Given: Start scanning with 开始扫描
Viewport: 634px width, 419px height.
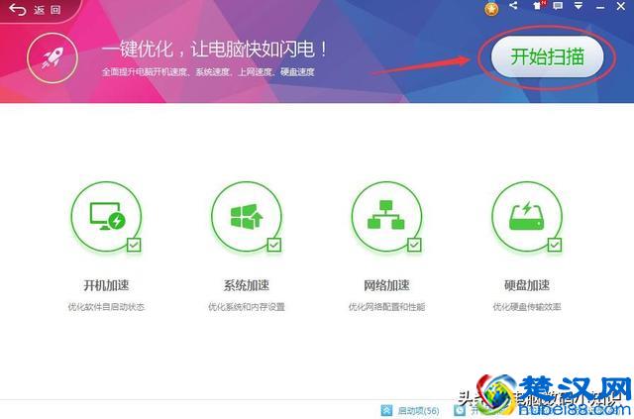Looking at the screenshot, I should tap(547, 56).
